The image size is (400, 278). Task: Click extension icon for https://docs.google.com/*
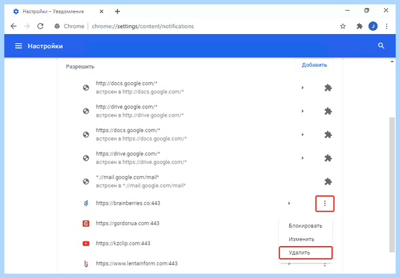coord(328,135)
